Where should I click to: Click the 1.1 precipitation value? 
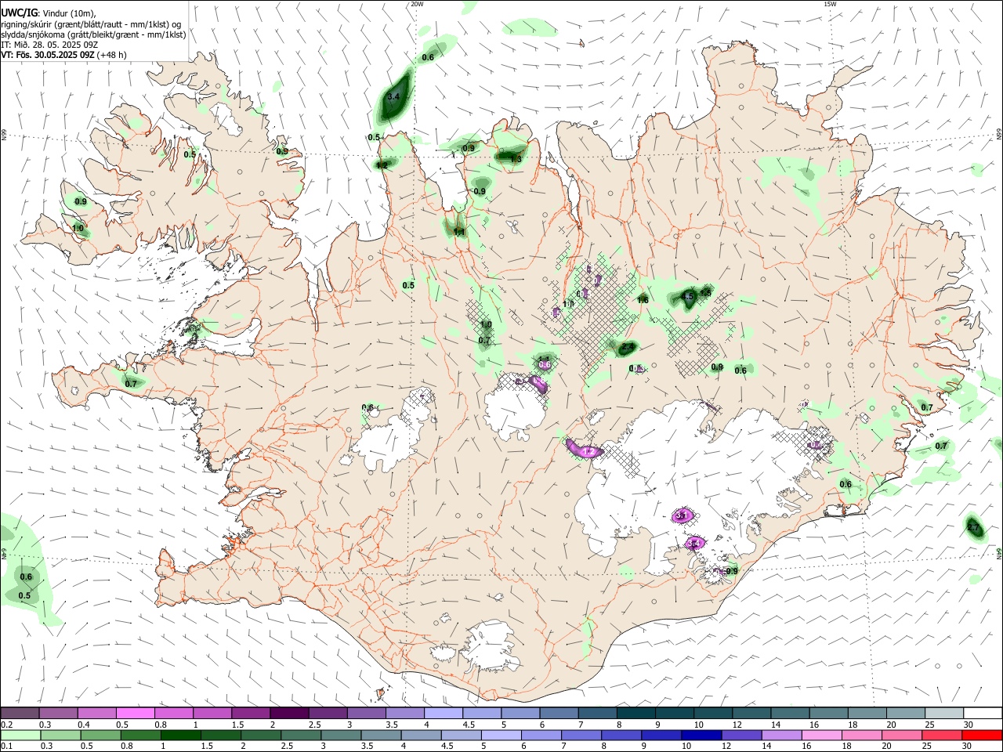click(459, 232)
